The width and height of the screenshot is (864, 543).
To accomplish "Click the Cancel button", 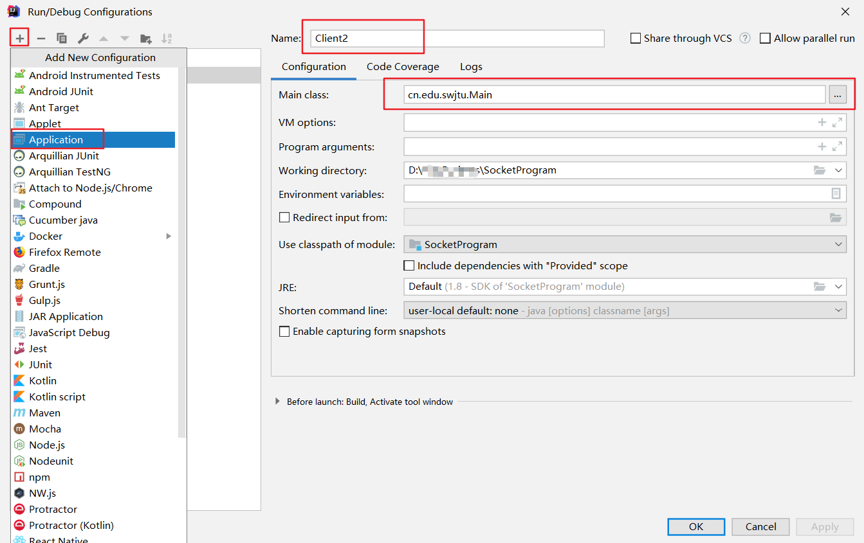I will point(761,526).
